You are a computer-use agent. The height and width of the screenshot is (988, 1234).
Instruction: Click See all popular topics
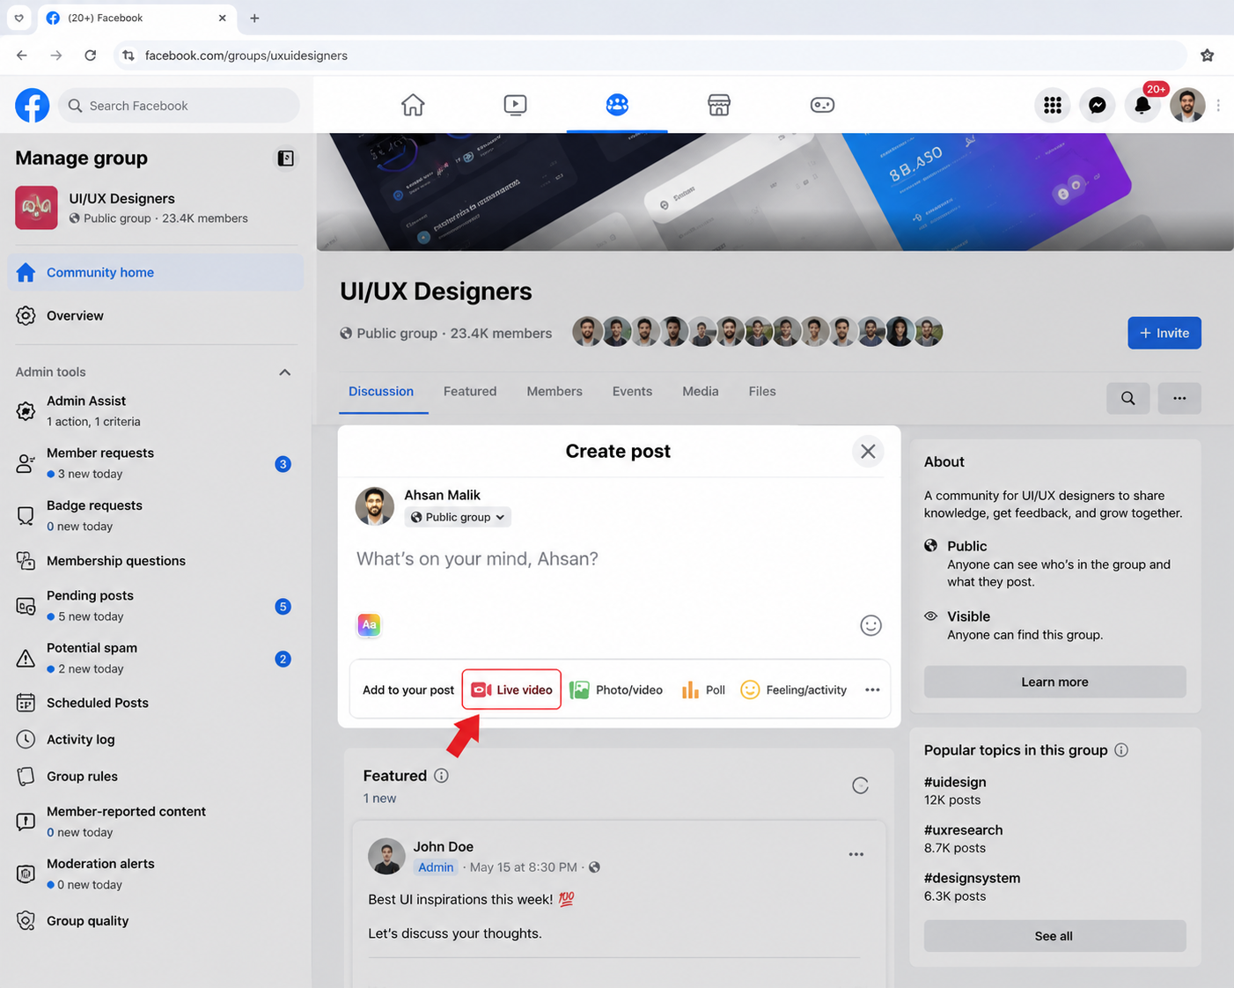pos(1054,936)
